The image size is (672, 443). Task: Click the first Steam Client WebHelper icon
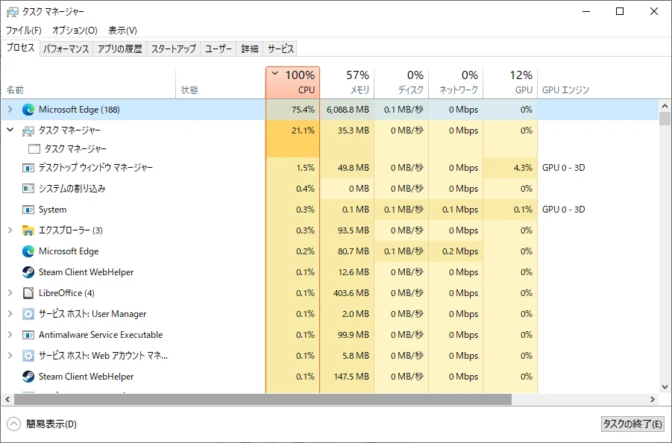click(x=28, y=272)
